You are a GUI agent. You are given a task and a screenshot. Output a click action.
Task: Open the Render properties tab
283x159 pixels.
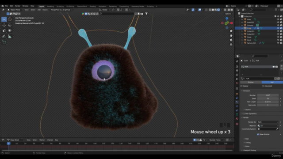click(237, 67)
